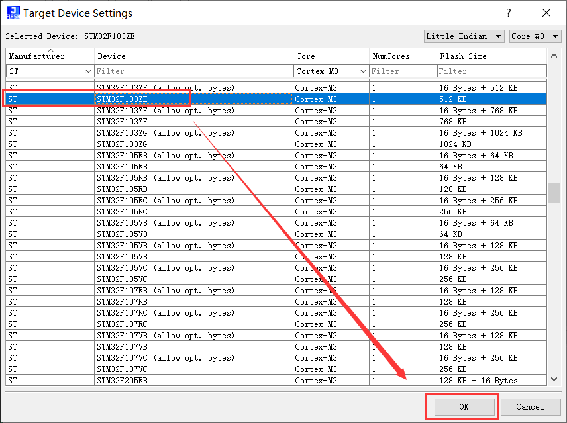Click the Cancel button
The width and height of the screenshot is (567, 423).
[x=530, y=406]
